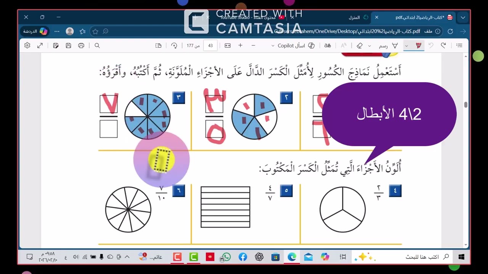Click the scroll down arrow of the PDF scrollbar
488x274 pixels.
point(466,245)
